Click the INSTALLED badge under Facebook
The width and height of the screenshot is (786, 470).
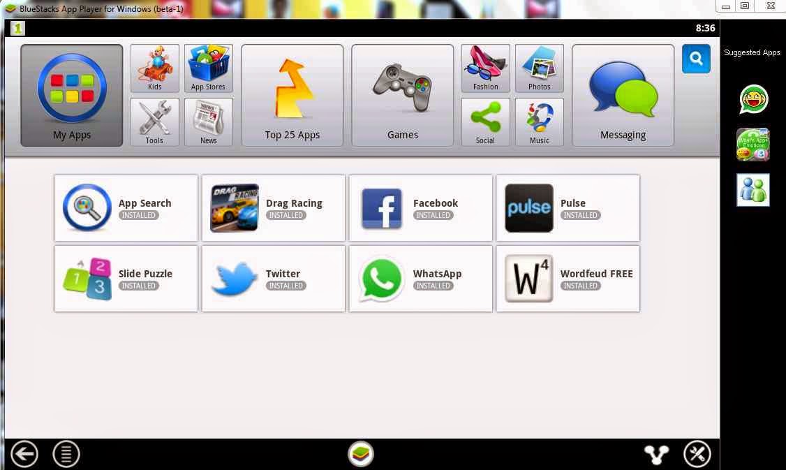coord(433,215)
